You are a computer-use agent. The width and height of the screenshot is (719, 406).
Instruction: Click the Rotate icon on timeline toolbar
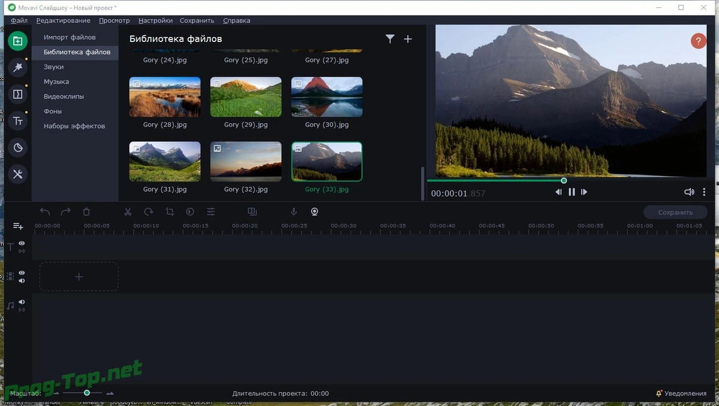(x=149, y=211)
